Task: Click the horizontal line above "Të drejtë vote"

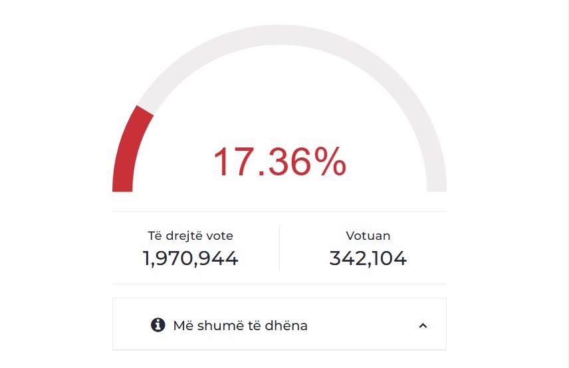Action: (x=279, y=211)
